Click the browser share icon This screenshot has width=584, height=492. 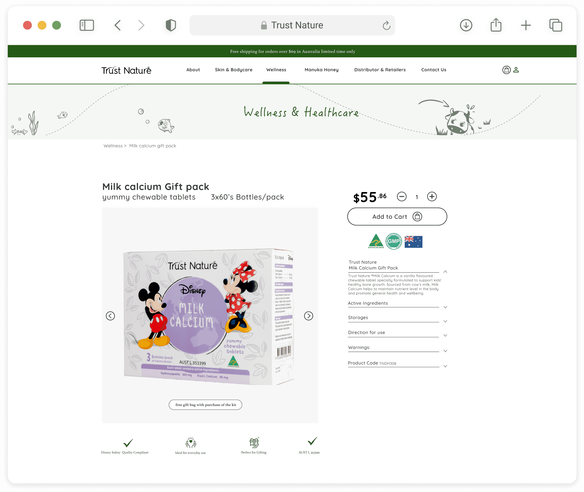coord(496,25)
